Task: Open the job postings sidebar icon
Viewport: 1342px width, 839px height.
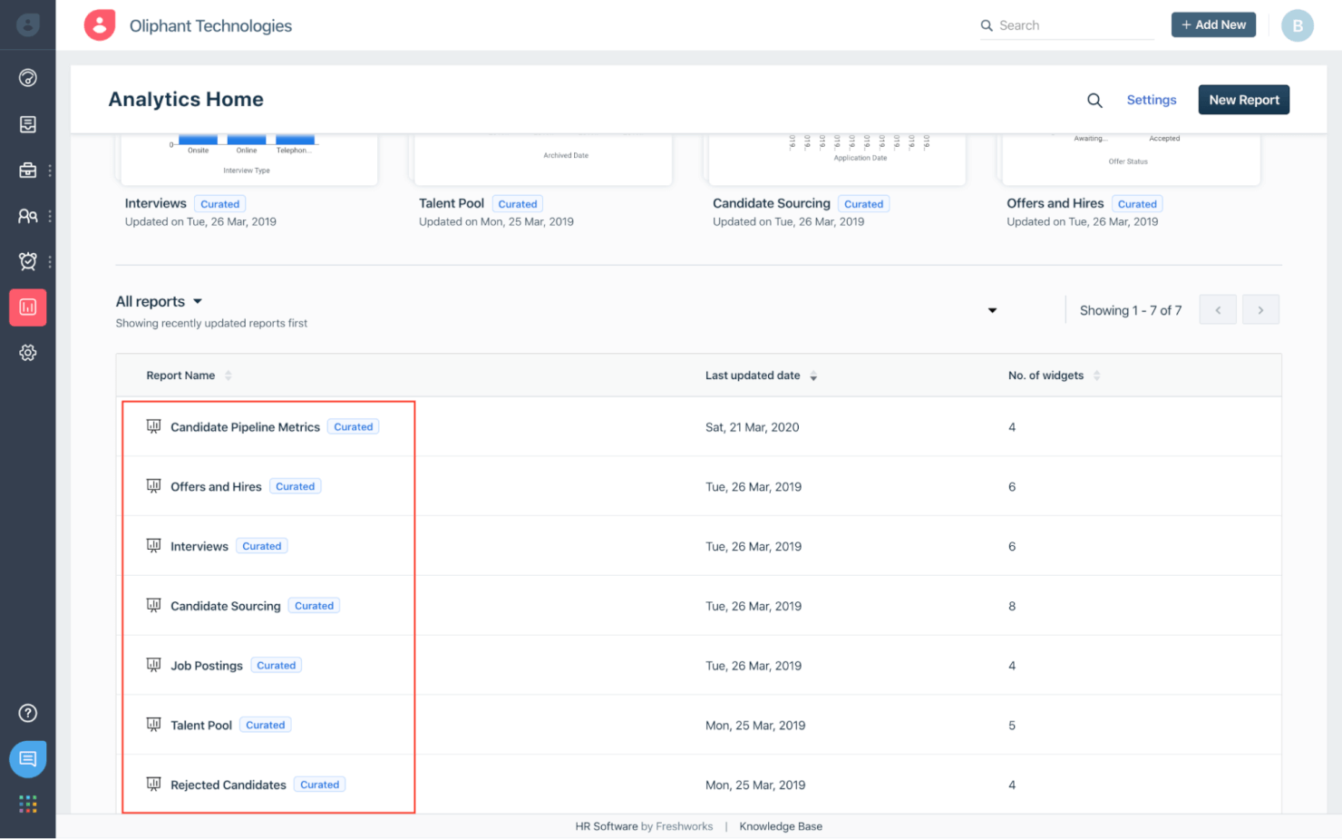Action: tap(28, 124)
